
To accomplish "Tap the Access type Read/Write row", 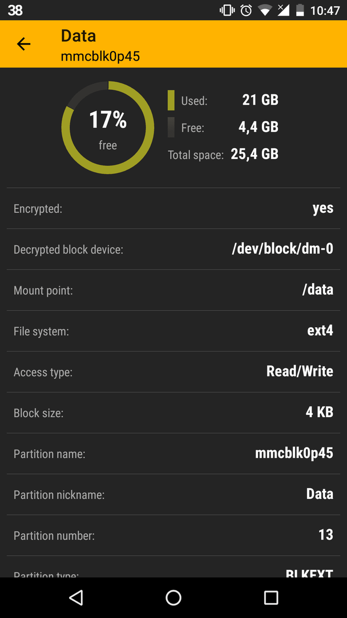I will pyautogui.click(x=173, y=372).
